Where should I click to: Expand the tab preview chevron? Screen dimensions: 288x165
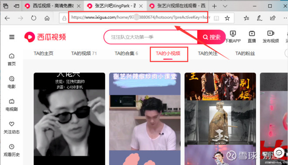[x=225, y=6]
